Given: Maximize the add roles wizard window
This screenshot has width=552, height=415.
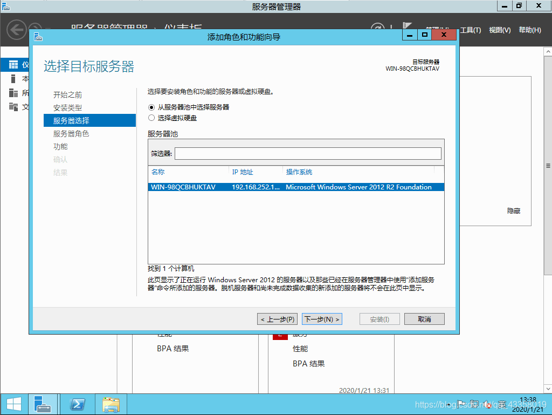Looking at the screenshot, I should click(425, 35).
